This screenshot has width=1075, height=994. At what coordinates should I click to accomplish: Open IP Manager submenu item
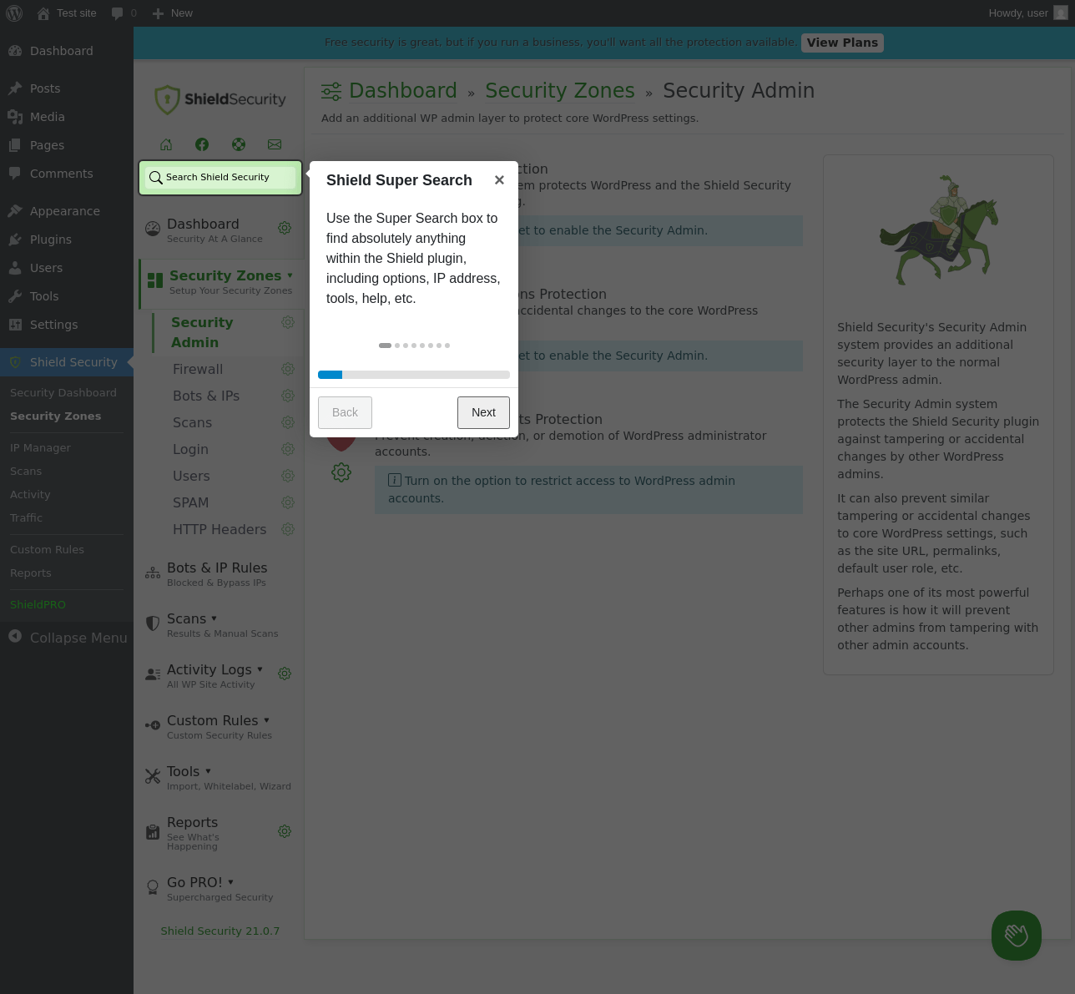point(40,448)
